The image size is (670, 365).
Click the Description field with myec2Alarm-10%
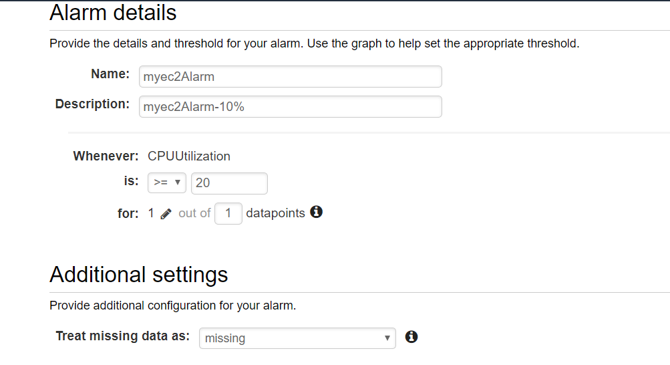click(290, 106)
